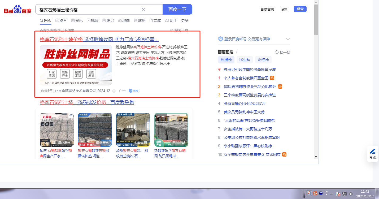Click the 登录百度帐号 shield icon

221,39
